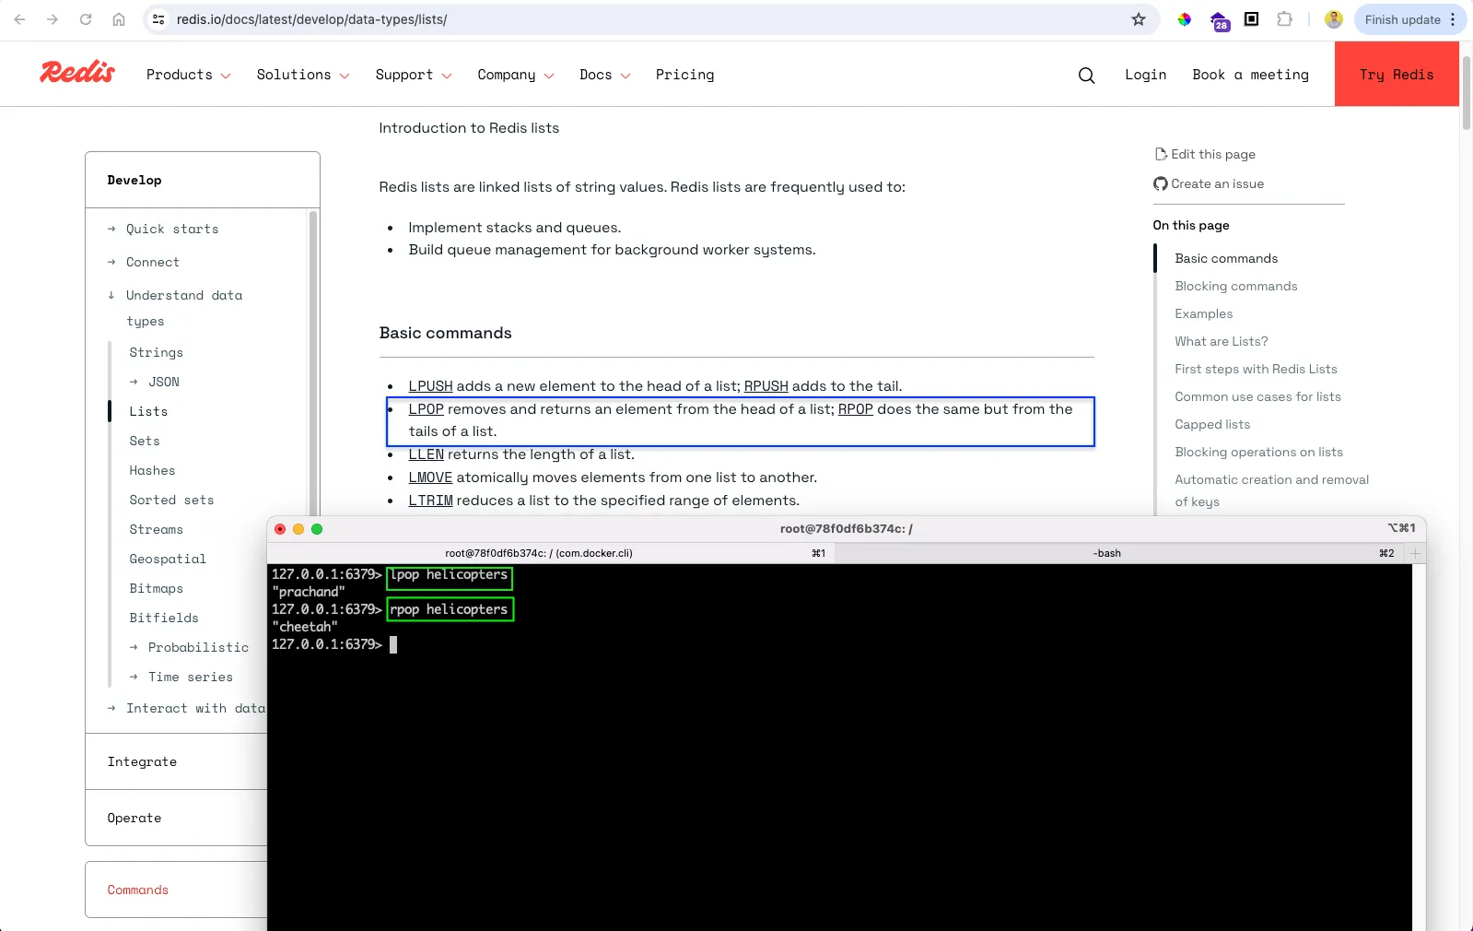Viewport: 1473px width, 931px height.
Task: Click the Try Redis button
Action: 1397,74
